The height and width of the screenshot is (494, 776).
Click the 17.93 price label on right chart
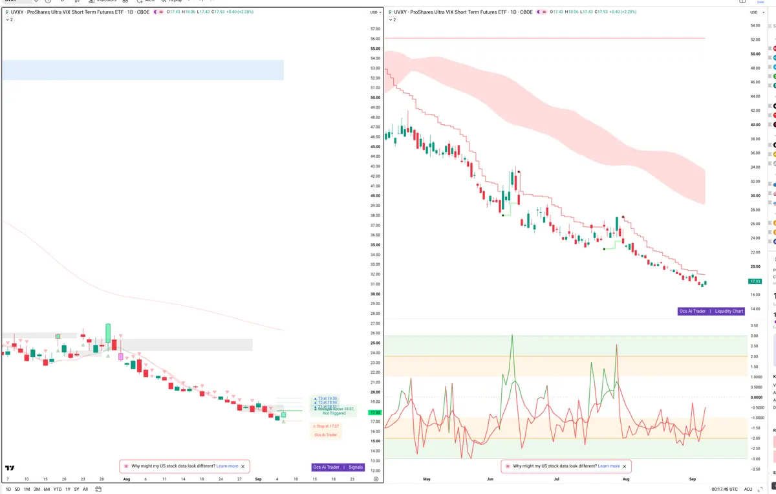coord(755,281)
